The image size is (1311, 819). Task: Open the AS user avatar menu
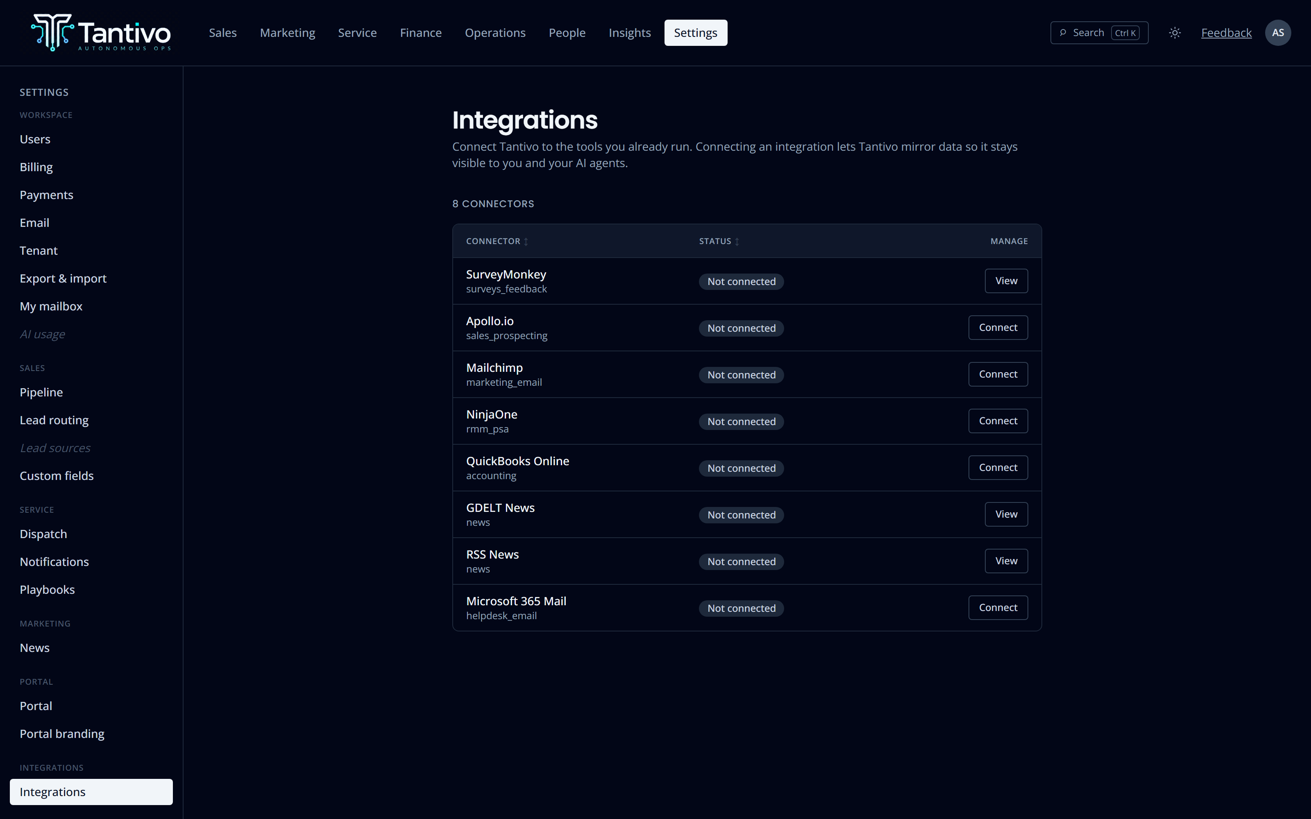click(1277, 32)
